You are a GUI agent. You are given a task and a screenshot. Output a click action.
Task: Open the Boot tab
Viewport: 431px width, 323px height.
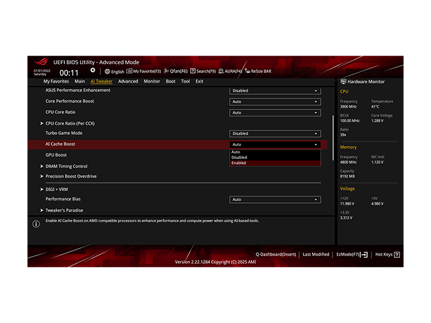[x=170, y=81]
